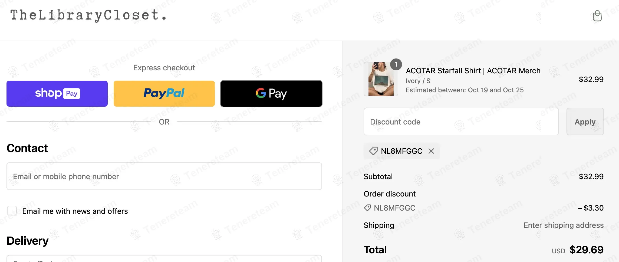Click inside the Discount code field
619x262 pixels.
pyautogui.click(x=461, y=122)
